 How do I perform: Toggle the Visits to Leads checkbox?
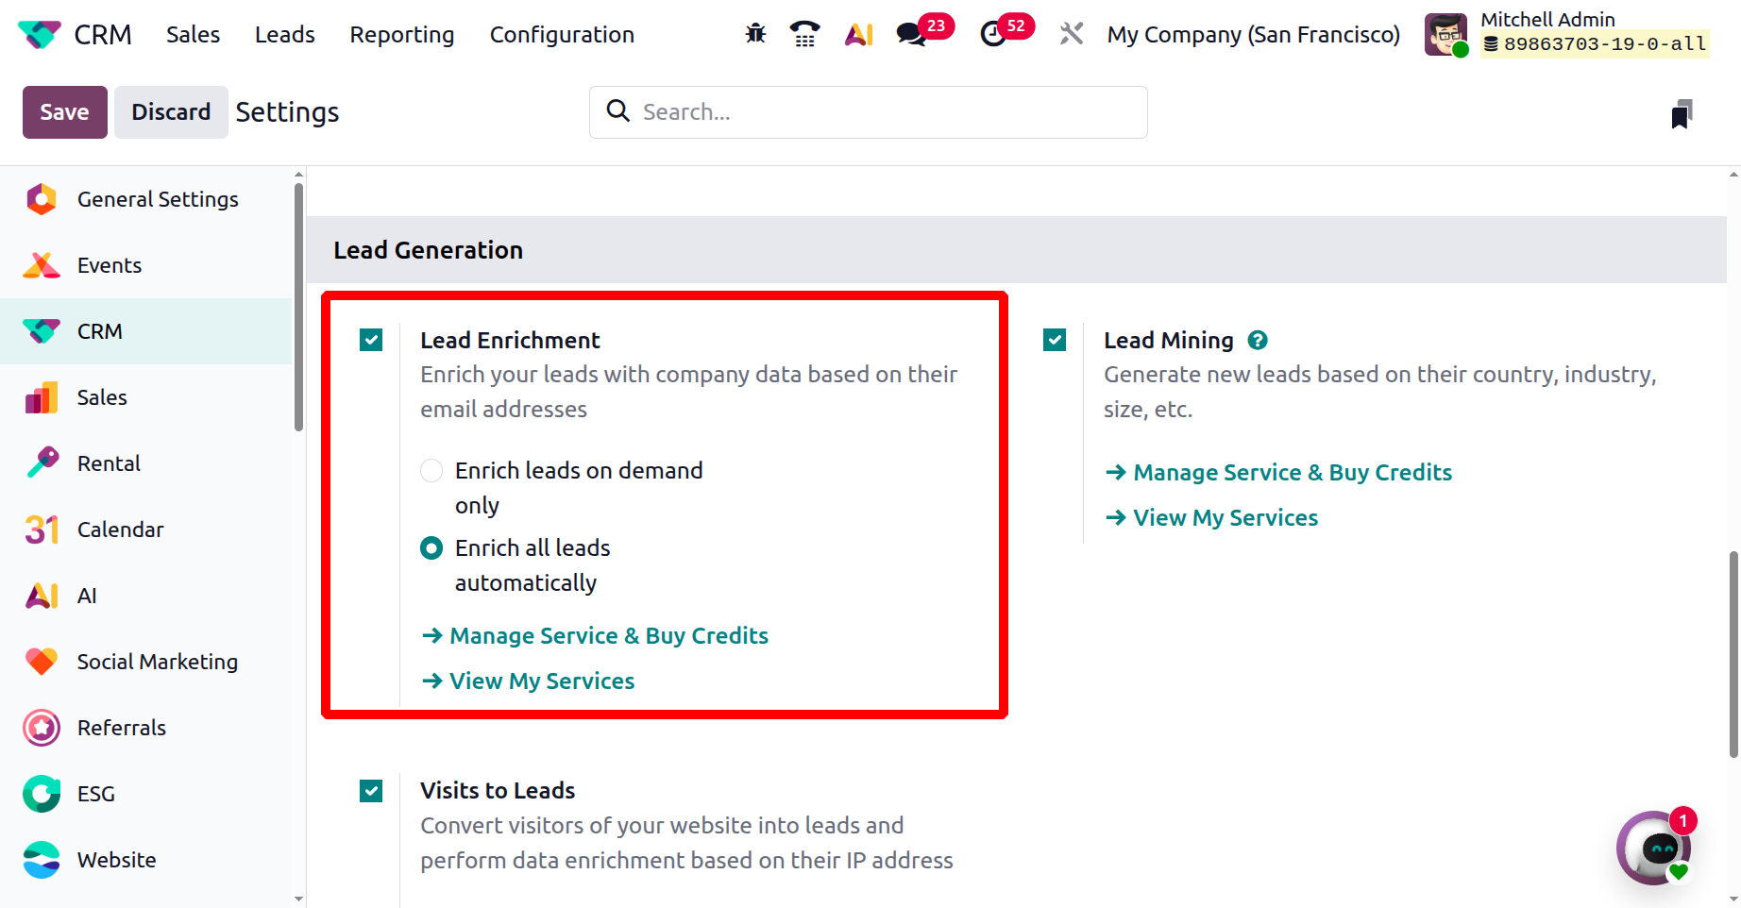371,791
